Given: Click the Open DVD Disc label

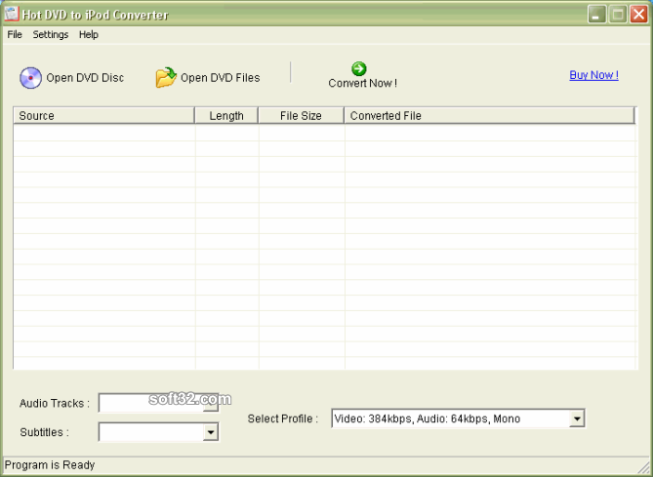Looking at the screenshot, I should coord(85,78).
